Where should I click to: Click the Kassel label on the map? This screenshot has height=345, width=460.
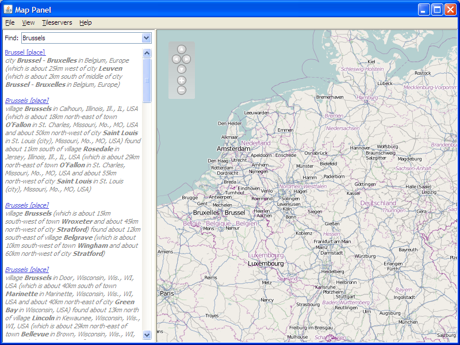(x=353, y=193)
